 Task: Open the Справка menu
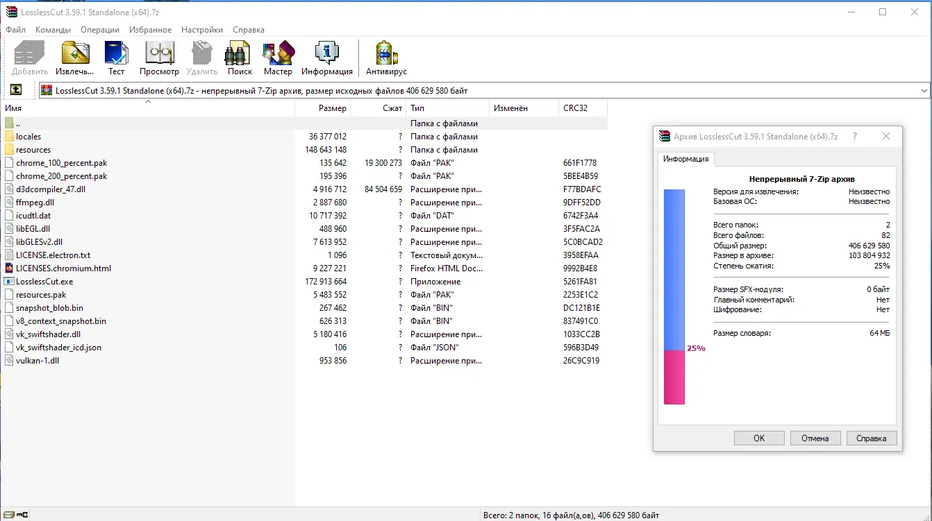249,30
